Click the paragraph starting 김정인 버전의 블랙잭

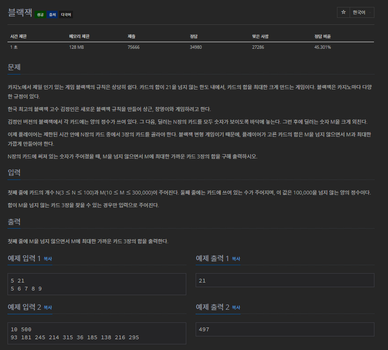tap(187, 122)
